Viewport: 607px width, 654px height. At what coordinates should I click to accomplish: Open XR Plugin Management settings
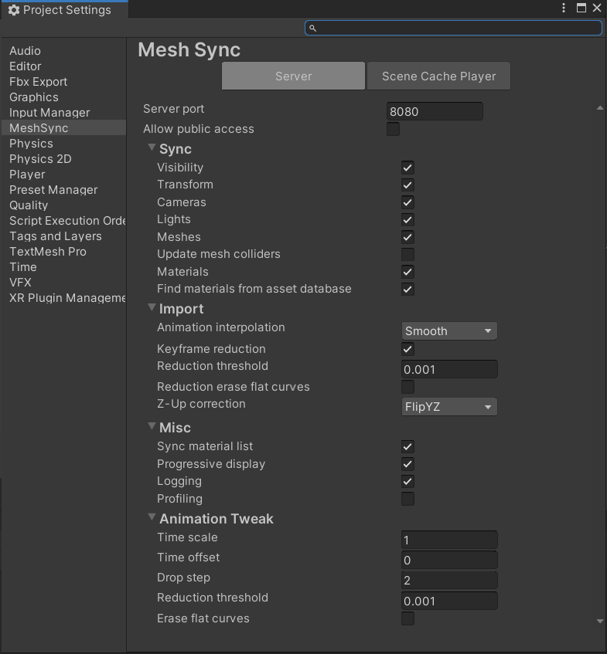click(66, 297)
